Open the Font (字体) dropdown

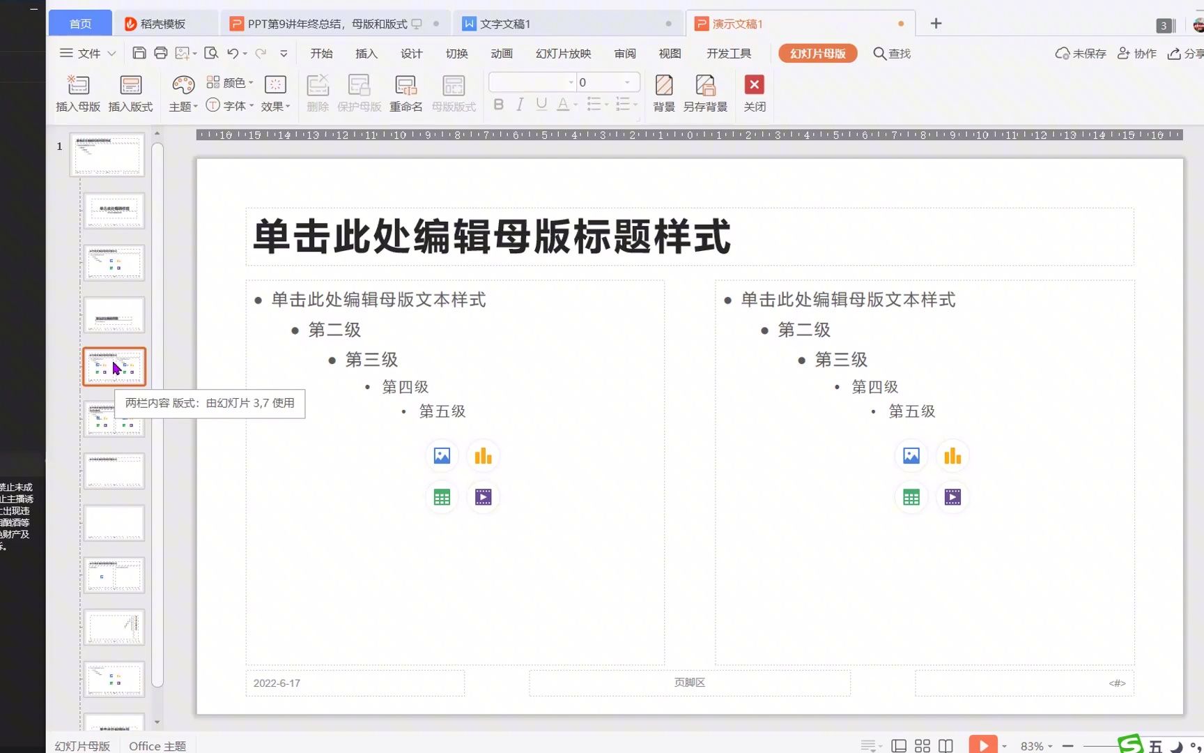[x=230, y=105]
